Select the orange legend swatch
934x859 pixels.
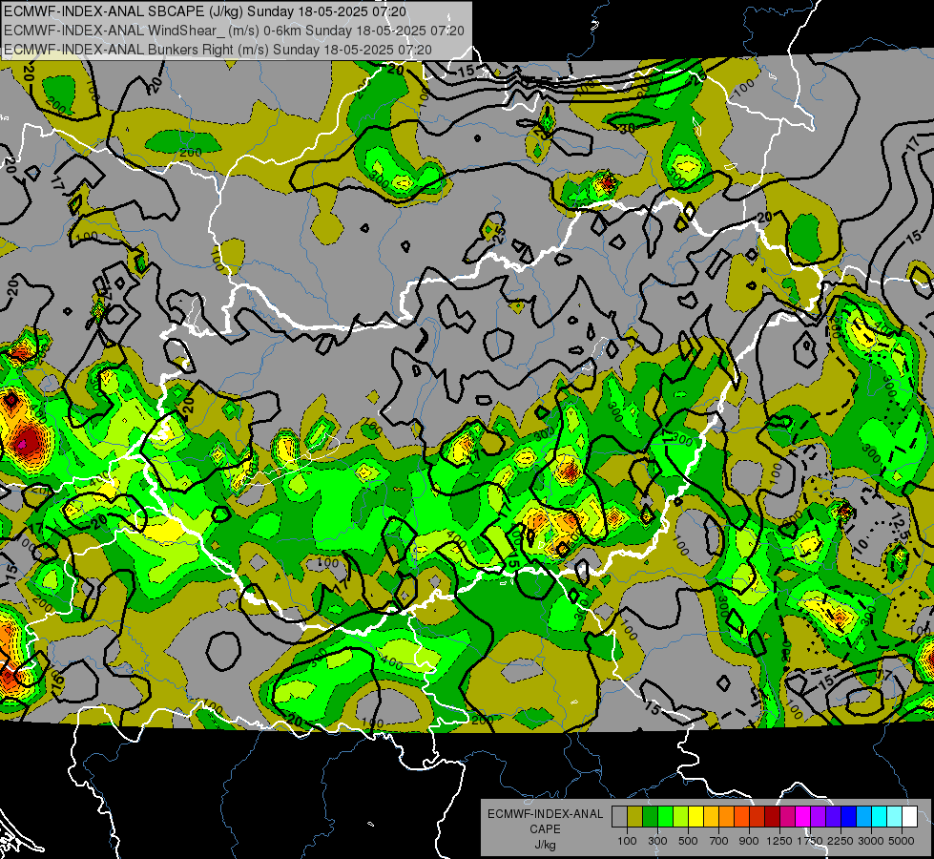(x=726, y=816)
